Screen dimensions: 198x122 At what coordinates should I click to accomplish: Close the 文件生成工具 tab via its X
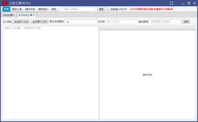(x=34, y=15)
